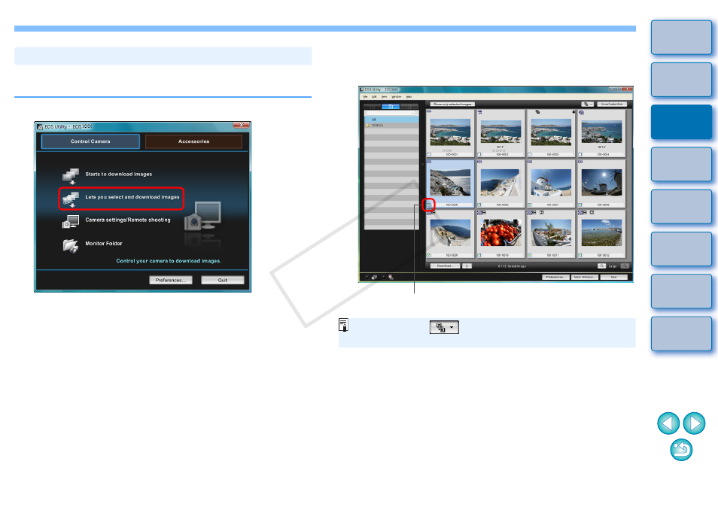Untick the checkbox for the tomatoes image 100-0010
Viewport: 718px width, 507px height.
[479, 255]
